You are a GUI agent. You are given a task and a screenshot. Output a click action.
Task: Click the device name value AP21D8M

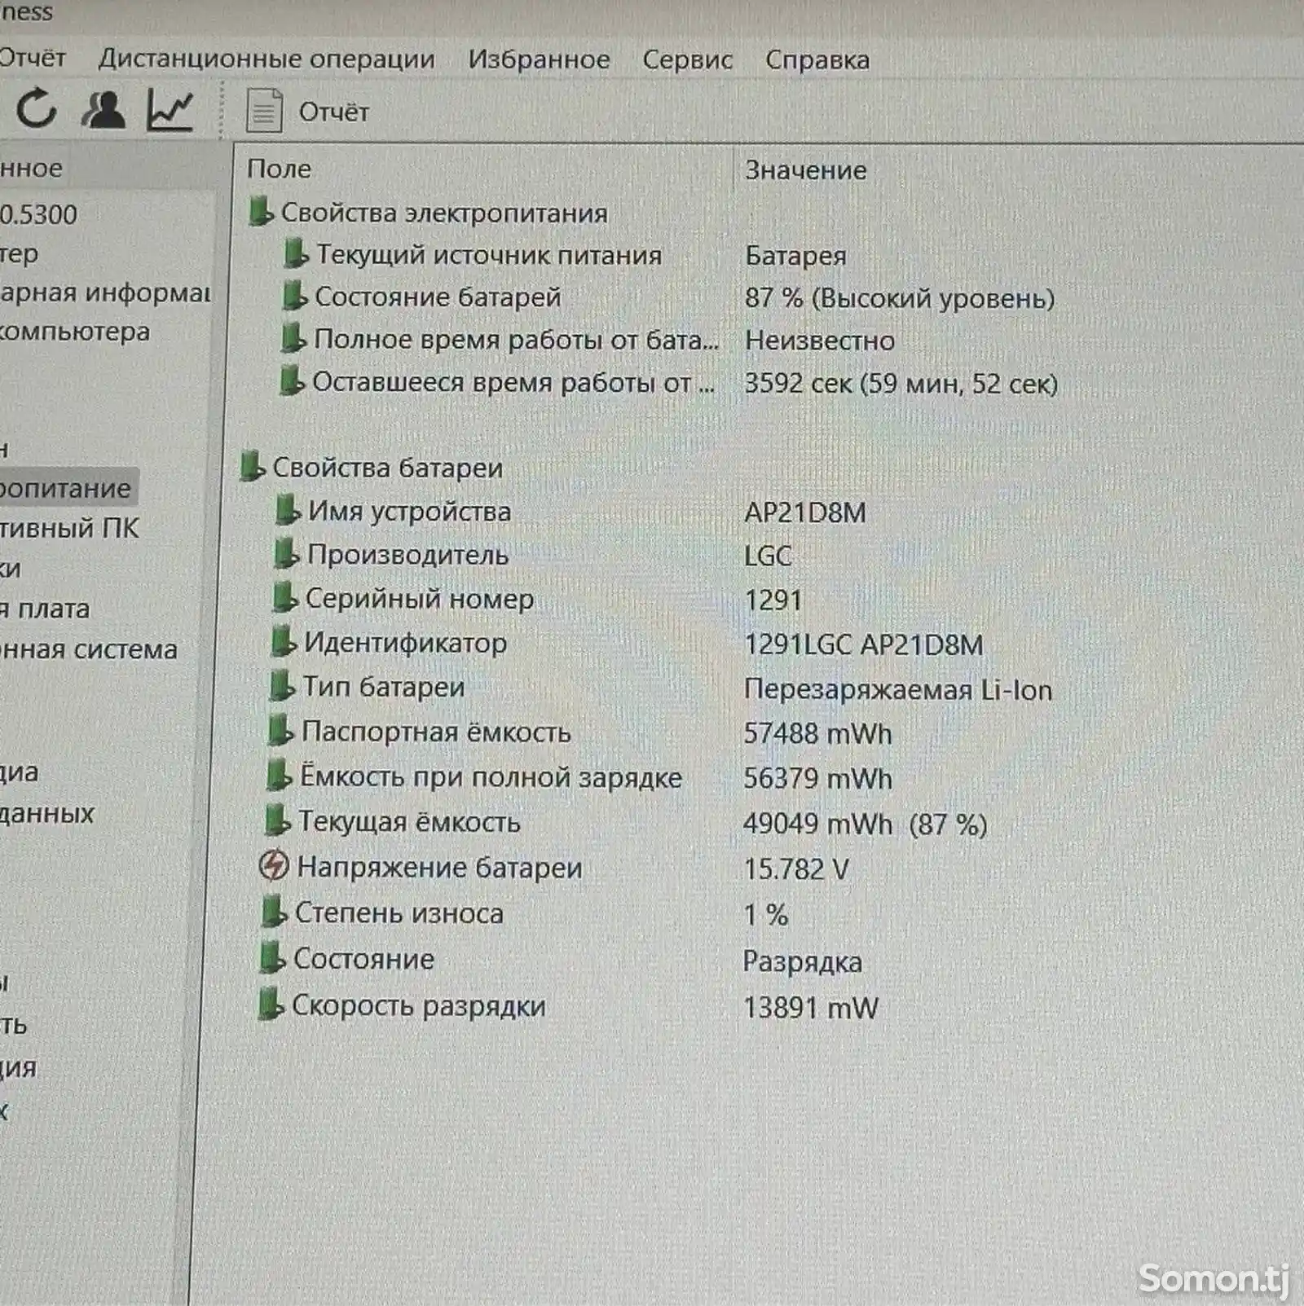805,512
